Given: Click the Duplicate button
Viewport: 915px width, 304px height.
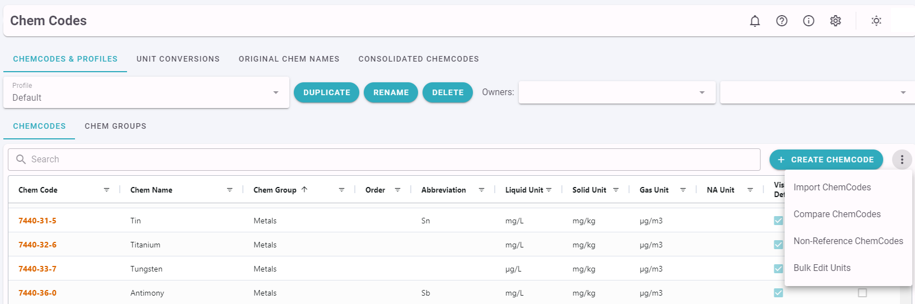Looking at the screenshot, I should pyautogui.click(x=327, y=92).
